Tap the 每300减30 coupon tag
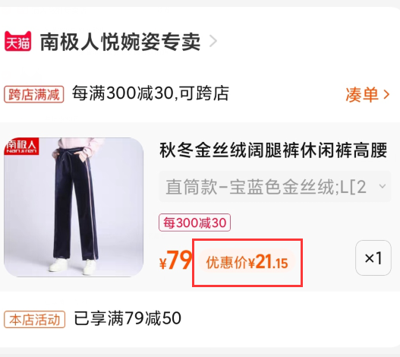Image resolution: width=400 pixels, height=357 pixels. point(194,223)
